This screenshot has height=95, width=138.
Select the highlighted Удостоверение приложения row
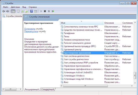pyautogui.click(x=97, y=53)
